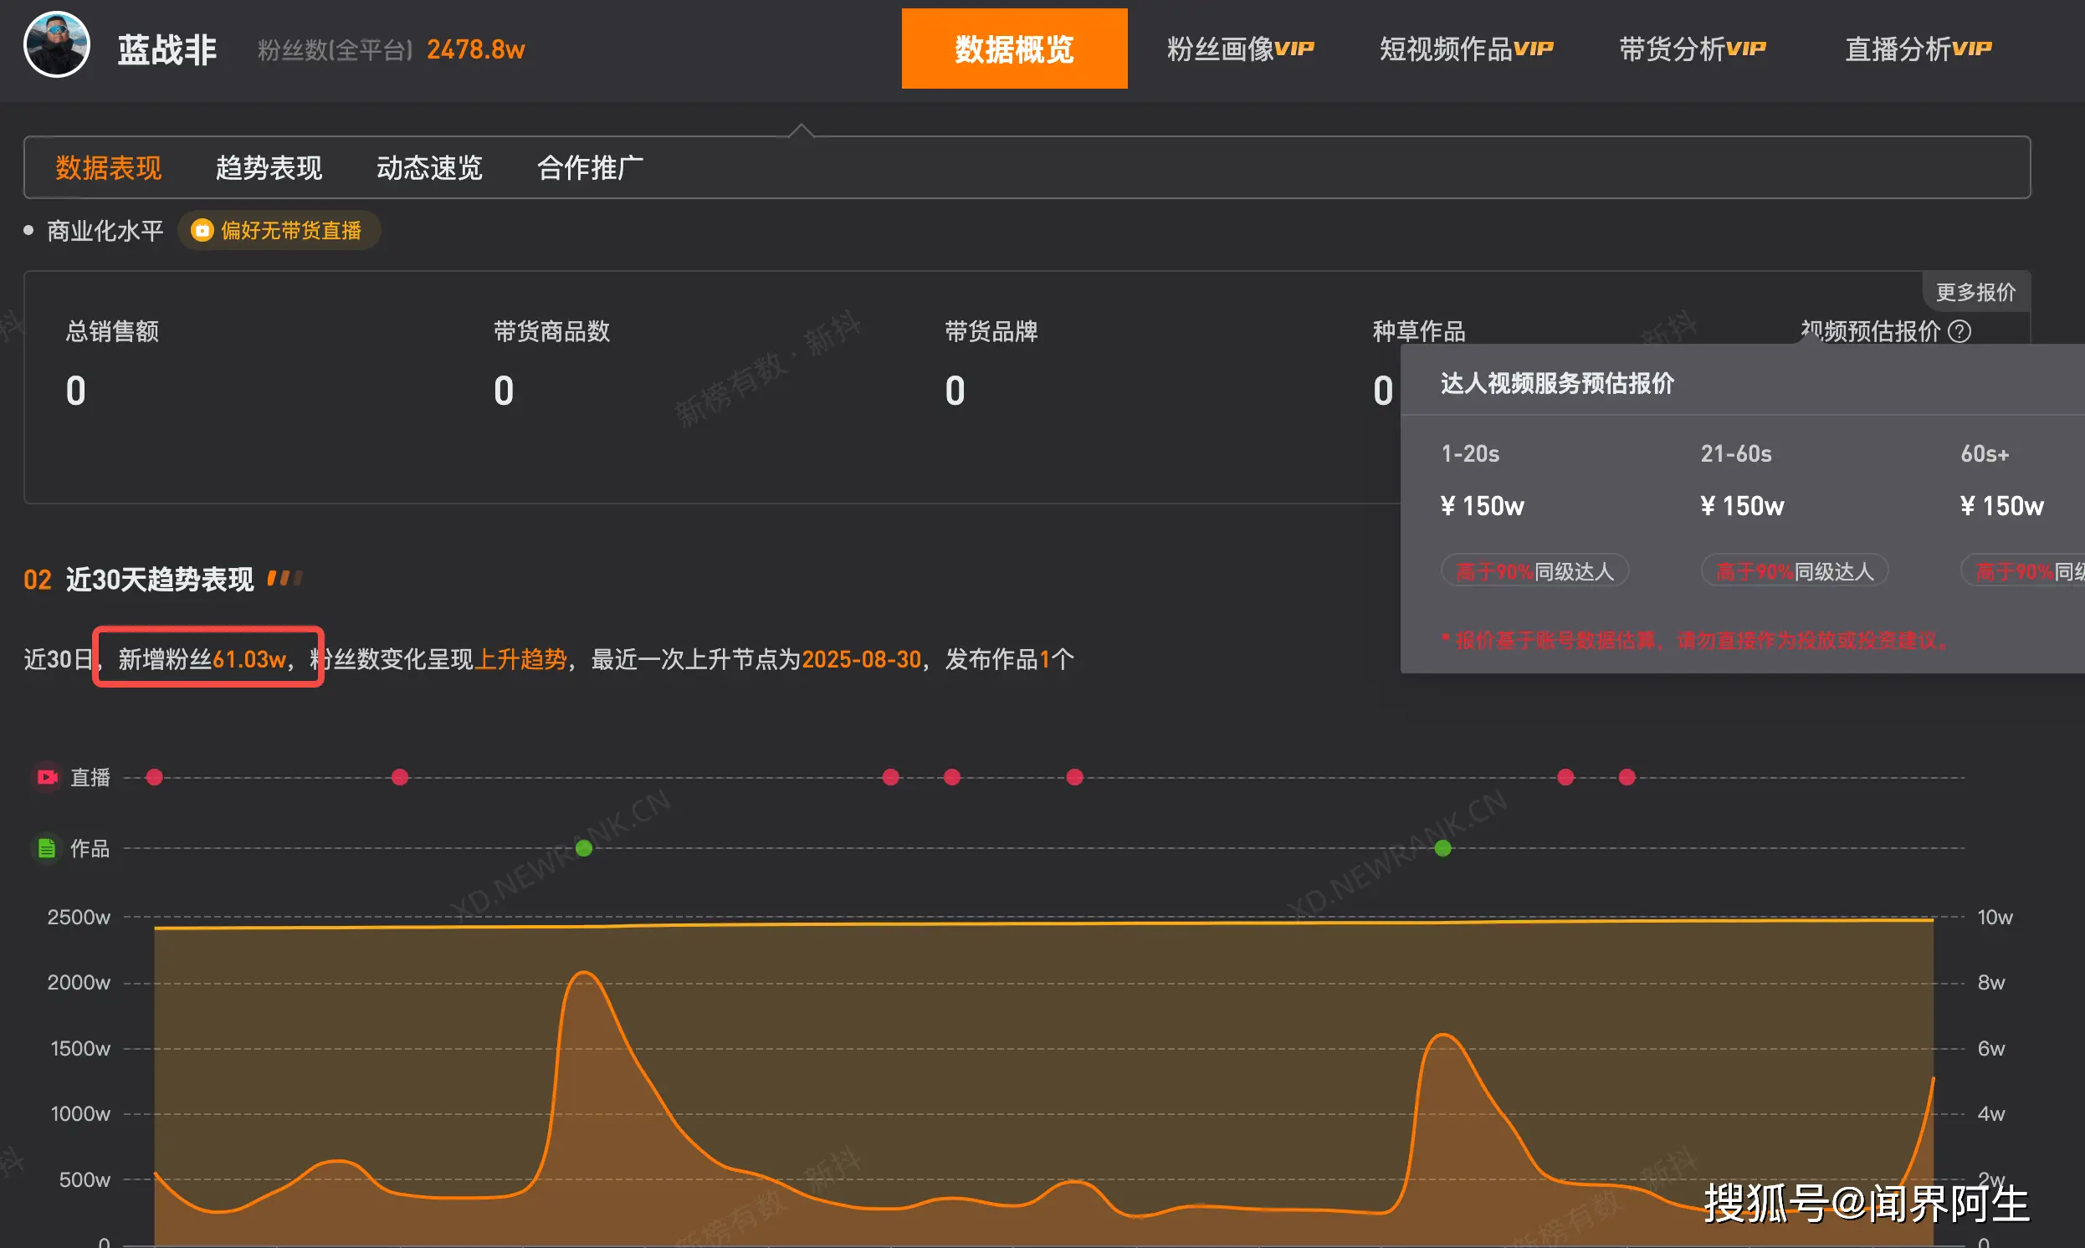Click the red 直播 camera legend icon
The height and width of the screenshot is (1248, 2085).
point(48,777)
